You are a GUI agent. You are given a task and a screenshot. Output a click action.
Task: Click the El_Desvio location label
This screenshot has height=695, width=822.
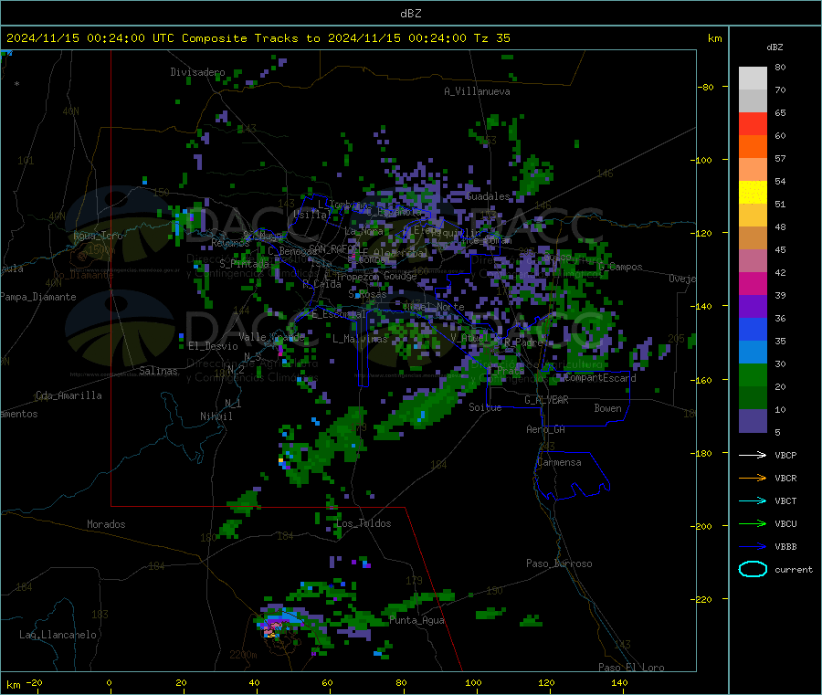(213, 346)
